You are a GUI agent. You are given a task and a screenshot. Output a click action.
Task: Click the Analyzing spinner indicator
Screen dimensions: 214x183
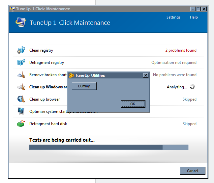pyautogui.click(x=193, y=87)
